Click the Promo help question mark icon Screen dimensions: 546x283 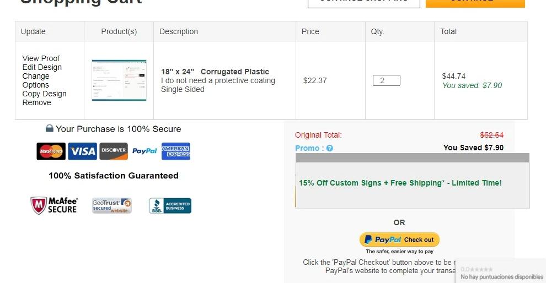(330, 148)
